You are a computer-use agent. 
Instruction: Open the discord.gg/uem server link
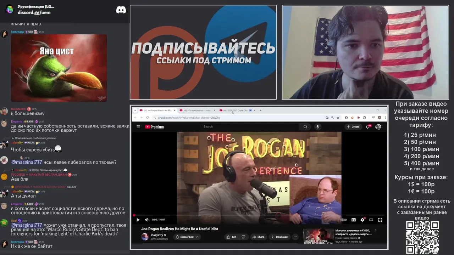coord(34,13)
